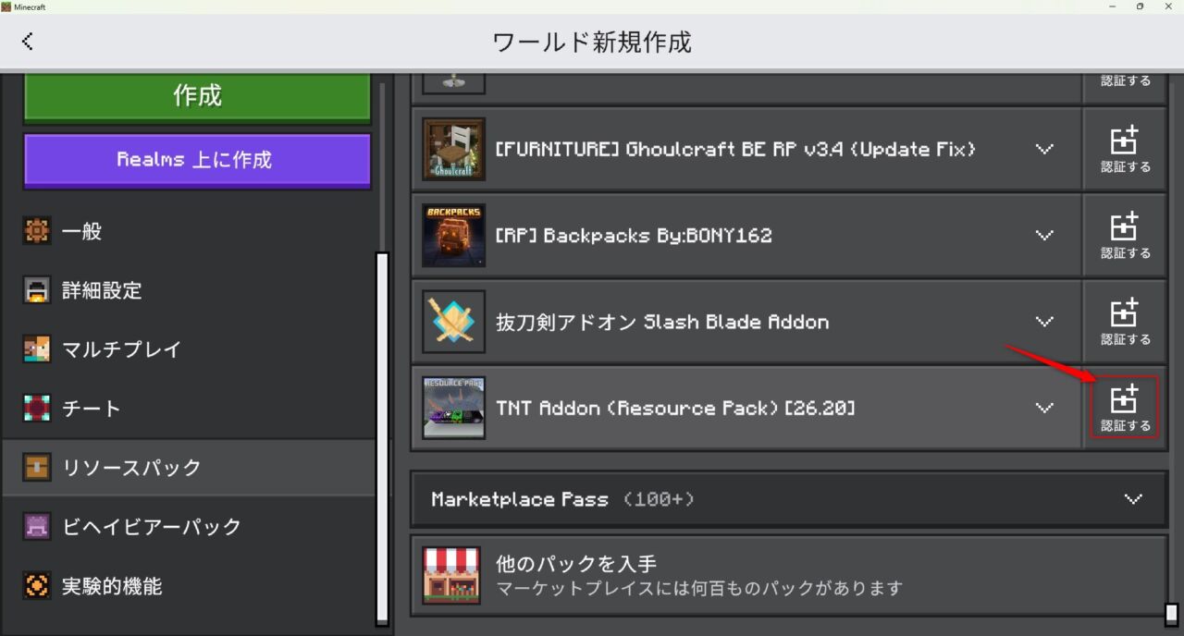
Task: Activate the Backpacks By:BONY162 pack
Action: tap(1125, 235)
